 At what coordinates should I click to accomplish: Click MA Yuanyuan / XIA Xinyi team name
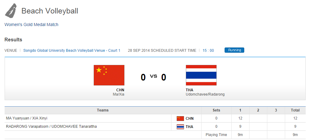coord(27,118)
